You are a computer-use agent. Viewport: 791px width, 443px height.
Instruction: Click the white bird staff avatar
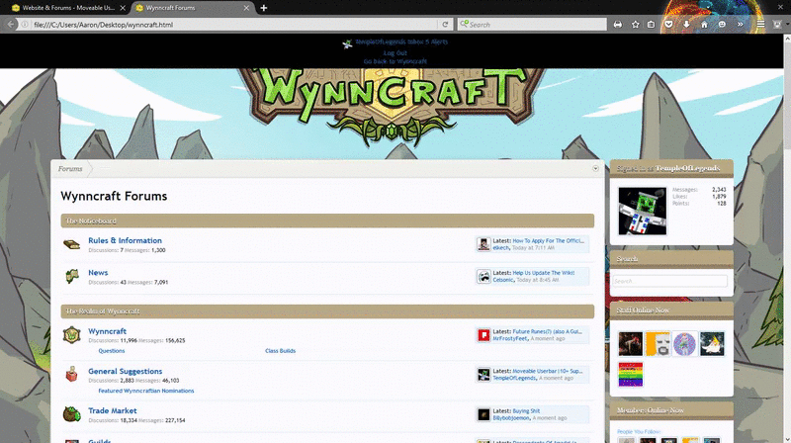coord(712,343)
